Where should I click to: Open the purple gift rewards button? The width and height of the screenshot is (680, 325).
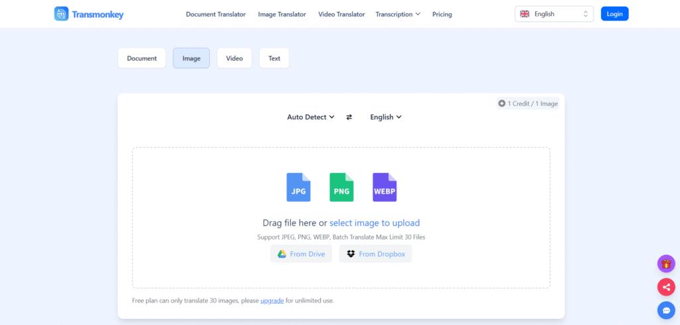[666, 263]
